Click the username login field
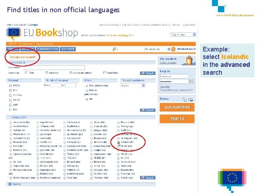 tap(174, 76)
